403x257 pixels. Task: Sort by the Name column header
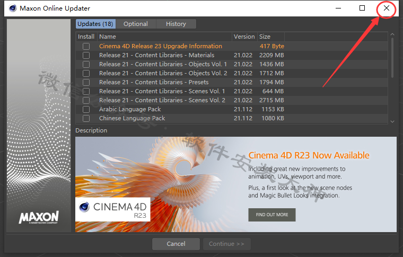click(164, 37)
